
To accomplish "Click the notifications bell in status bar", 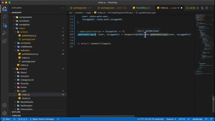I will 211,119.
